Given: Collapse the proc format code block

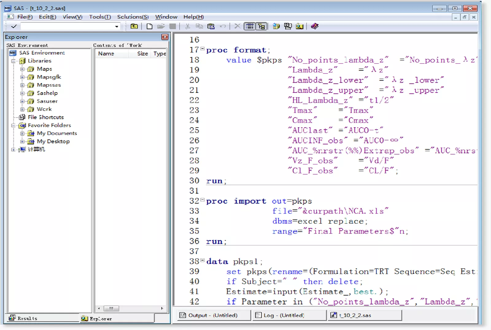Looking at the screenshot, I should [202, 49].
